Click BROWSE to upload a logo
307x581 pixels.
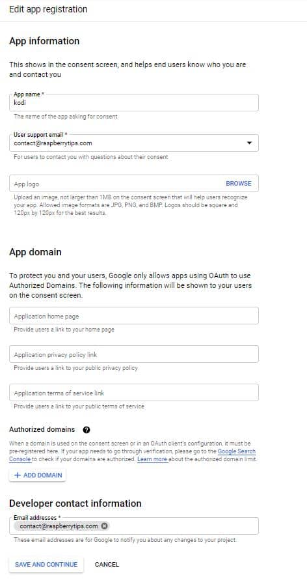(x=239, y=184)
